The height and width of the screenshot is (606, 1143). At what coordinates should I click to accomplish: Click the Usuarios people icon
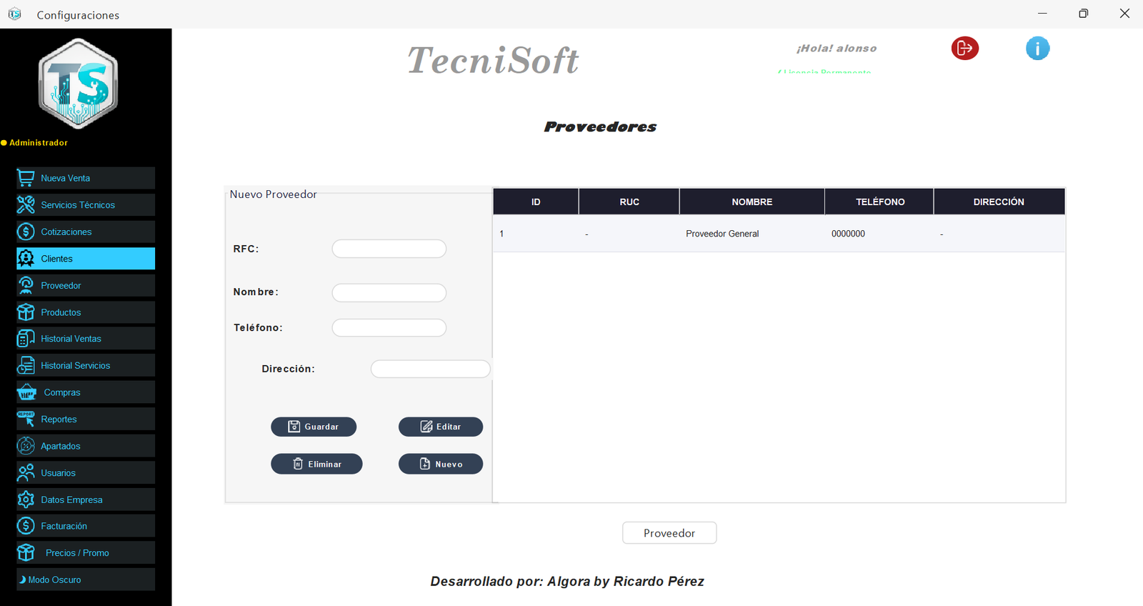coord(26,472)
